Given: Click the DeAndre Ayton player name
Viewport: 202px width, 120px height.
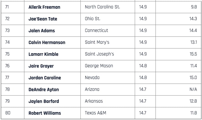Looking at the screenshot, I should click(x=44, y=90).
